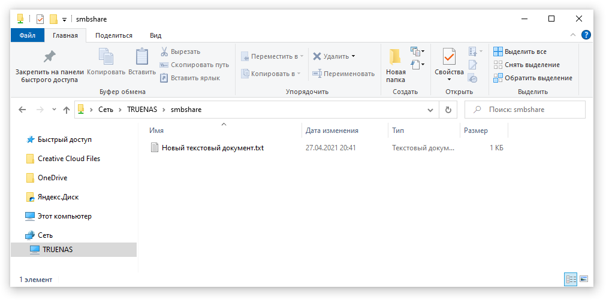
Task: Click smbshare in address breadcrumb
Action: (186, 110)
